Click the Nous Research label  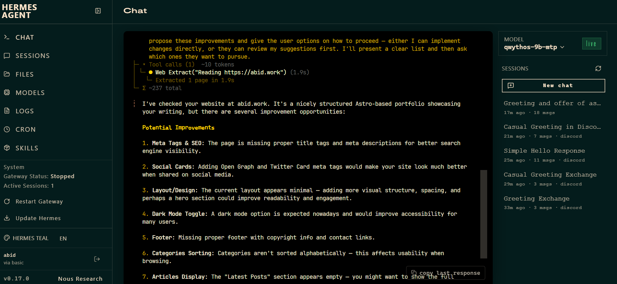[x=80, y=279]
